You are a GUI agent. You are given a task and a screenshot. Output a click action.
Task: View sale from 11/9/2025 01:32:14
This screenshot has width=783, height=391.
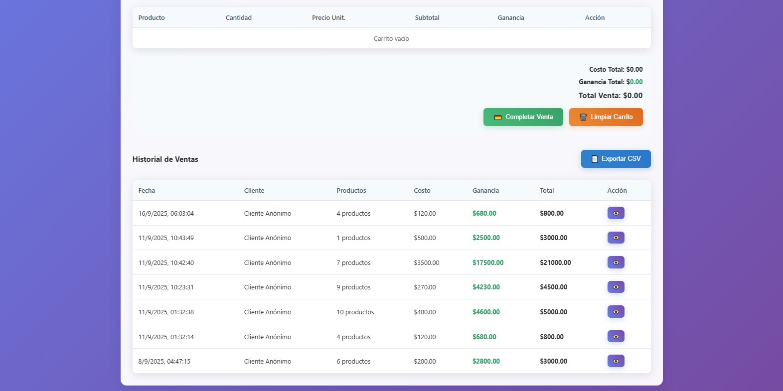coord(616,337)
